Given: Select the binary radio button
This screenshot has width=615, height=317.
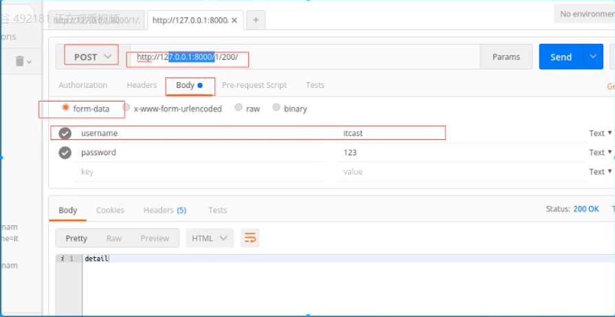Looking at the screenshot, I should pyautogui.click(x=276, y=107).
